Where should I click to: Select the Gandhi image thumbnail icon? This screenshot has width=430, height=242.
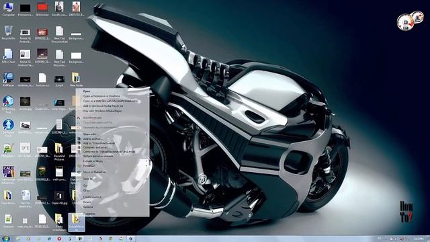tap(59, 9)
